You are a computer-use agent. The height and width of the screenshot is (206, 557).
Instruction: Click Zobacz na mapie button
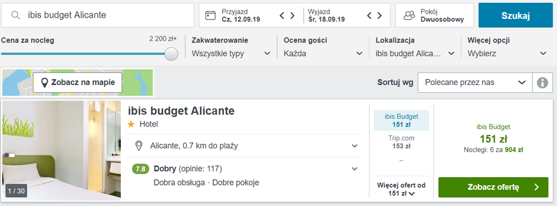77,83
